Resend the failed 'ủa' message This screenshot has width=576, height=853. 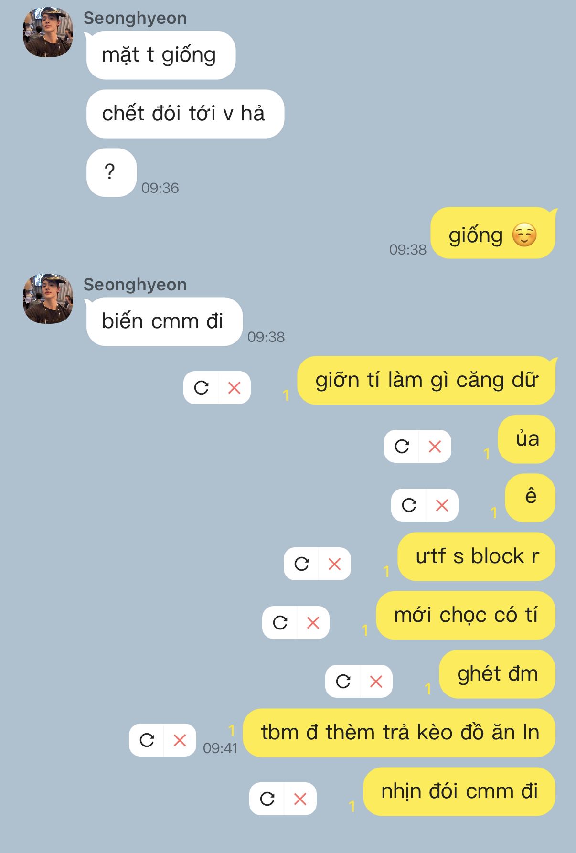[x=402, y=446]
